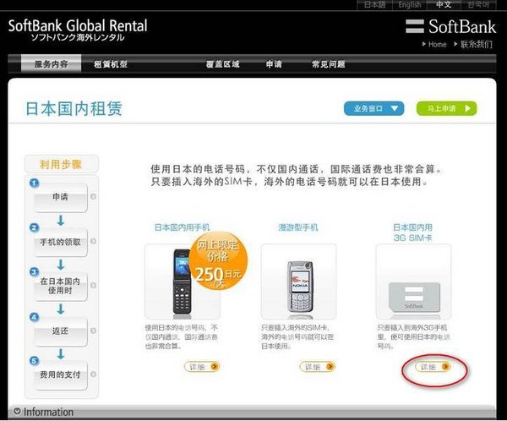Click arrow icon beside 手机的领取 step
507x421 pixels.
[x=94, y=241]
